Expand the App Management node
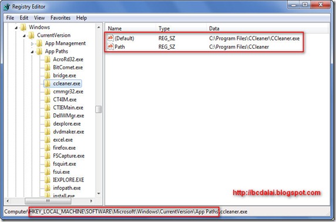This screenshot has height=222, width=336. click(x=32, y=43)
